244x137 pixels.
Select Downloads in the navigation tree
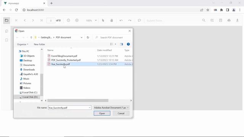27,70
